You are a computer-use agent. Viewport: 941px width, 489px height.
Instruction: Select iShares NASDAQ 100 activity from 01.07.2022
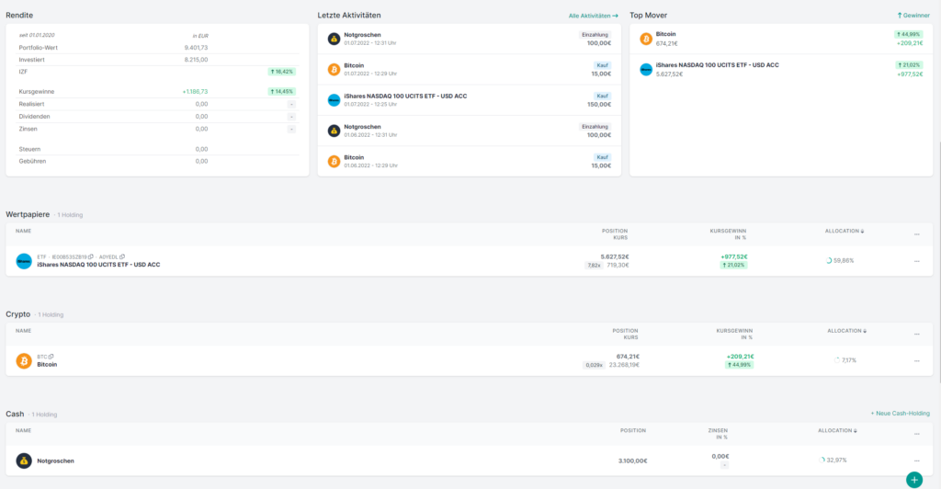pos(470,100)
